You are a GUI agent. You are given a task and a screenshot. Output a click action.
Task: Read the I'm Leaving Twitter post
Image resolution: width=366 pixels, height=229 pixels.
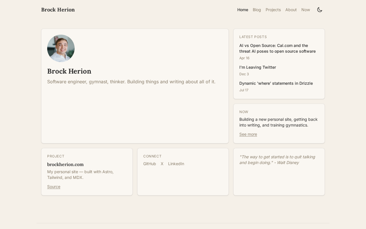click(x=257, y=67)
